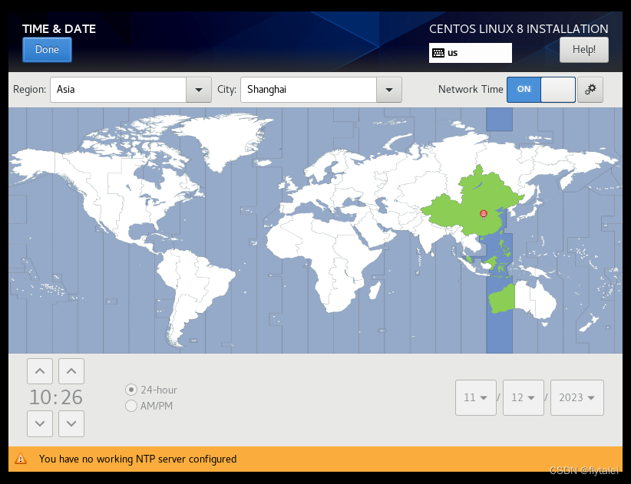The height and width of the screenshot is (484, 631).
Task: Increase the minutes with the up arrow
Action: [71, 371]
